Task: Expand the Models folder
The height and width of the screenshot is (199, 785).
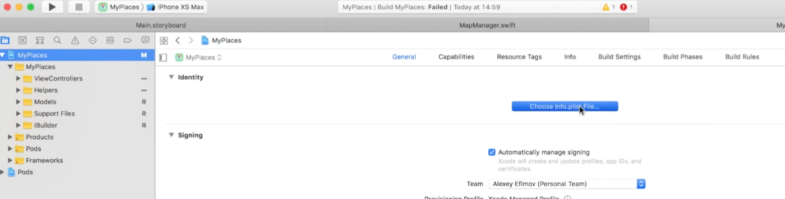Action: click(18, 102)
